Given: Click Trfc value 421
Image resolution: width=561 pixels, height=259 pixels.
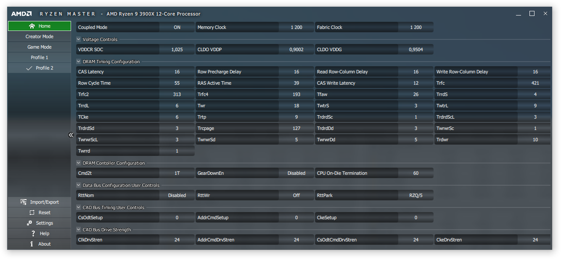Looking at the screenshot, I should pos(535,83).
